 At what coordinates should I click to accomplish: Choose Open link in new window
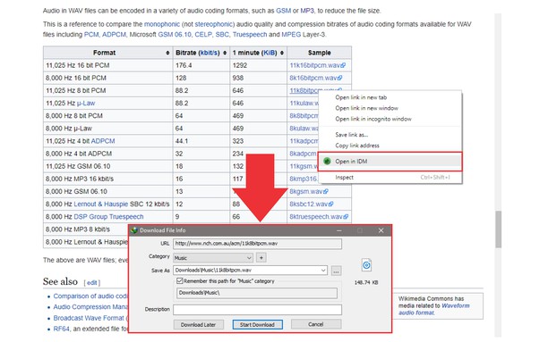tap(366, 108)
